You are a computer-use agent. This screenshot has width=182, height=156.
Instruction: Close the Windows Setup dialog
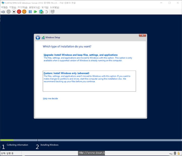[x=143, y=35]
